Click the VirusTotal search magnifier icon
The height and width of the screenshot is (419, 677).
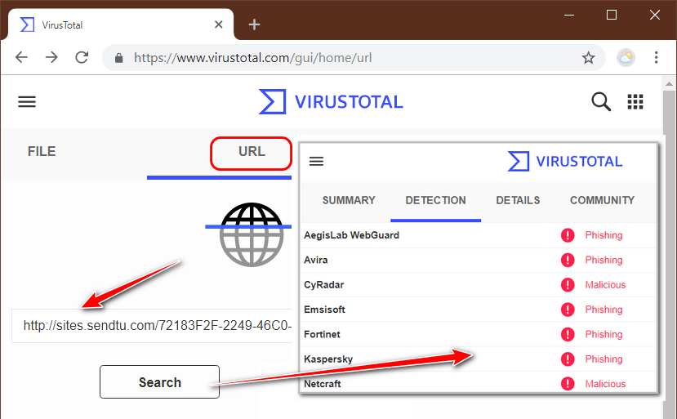pos(600,102)
